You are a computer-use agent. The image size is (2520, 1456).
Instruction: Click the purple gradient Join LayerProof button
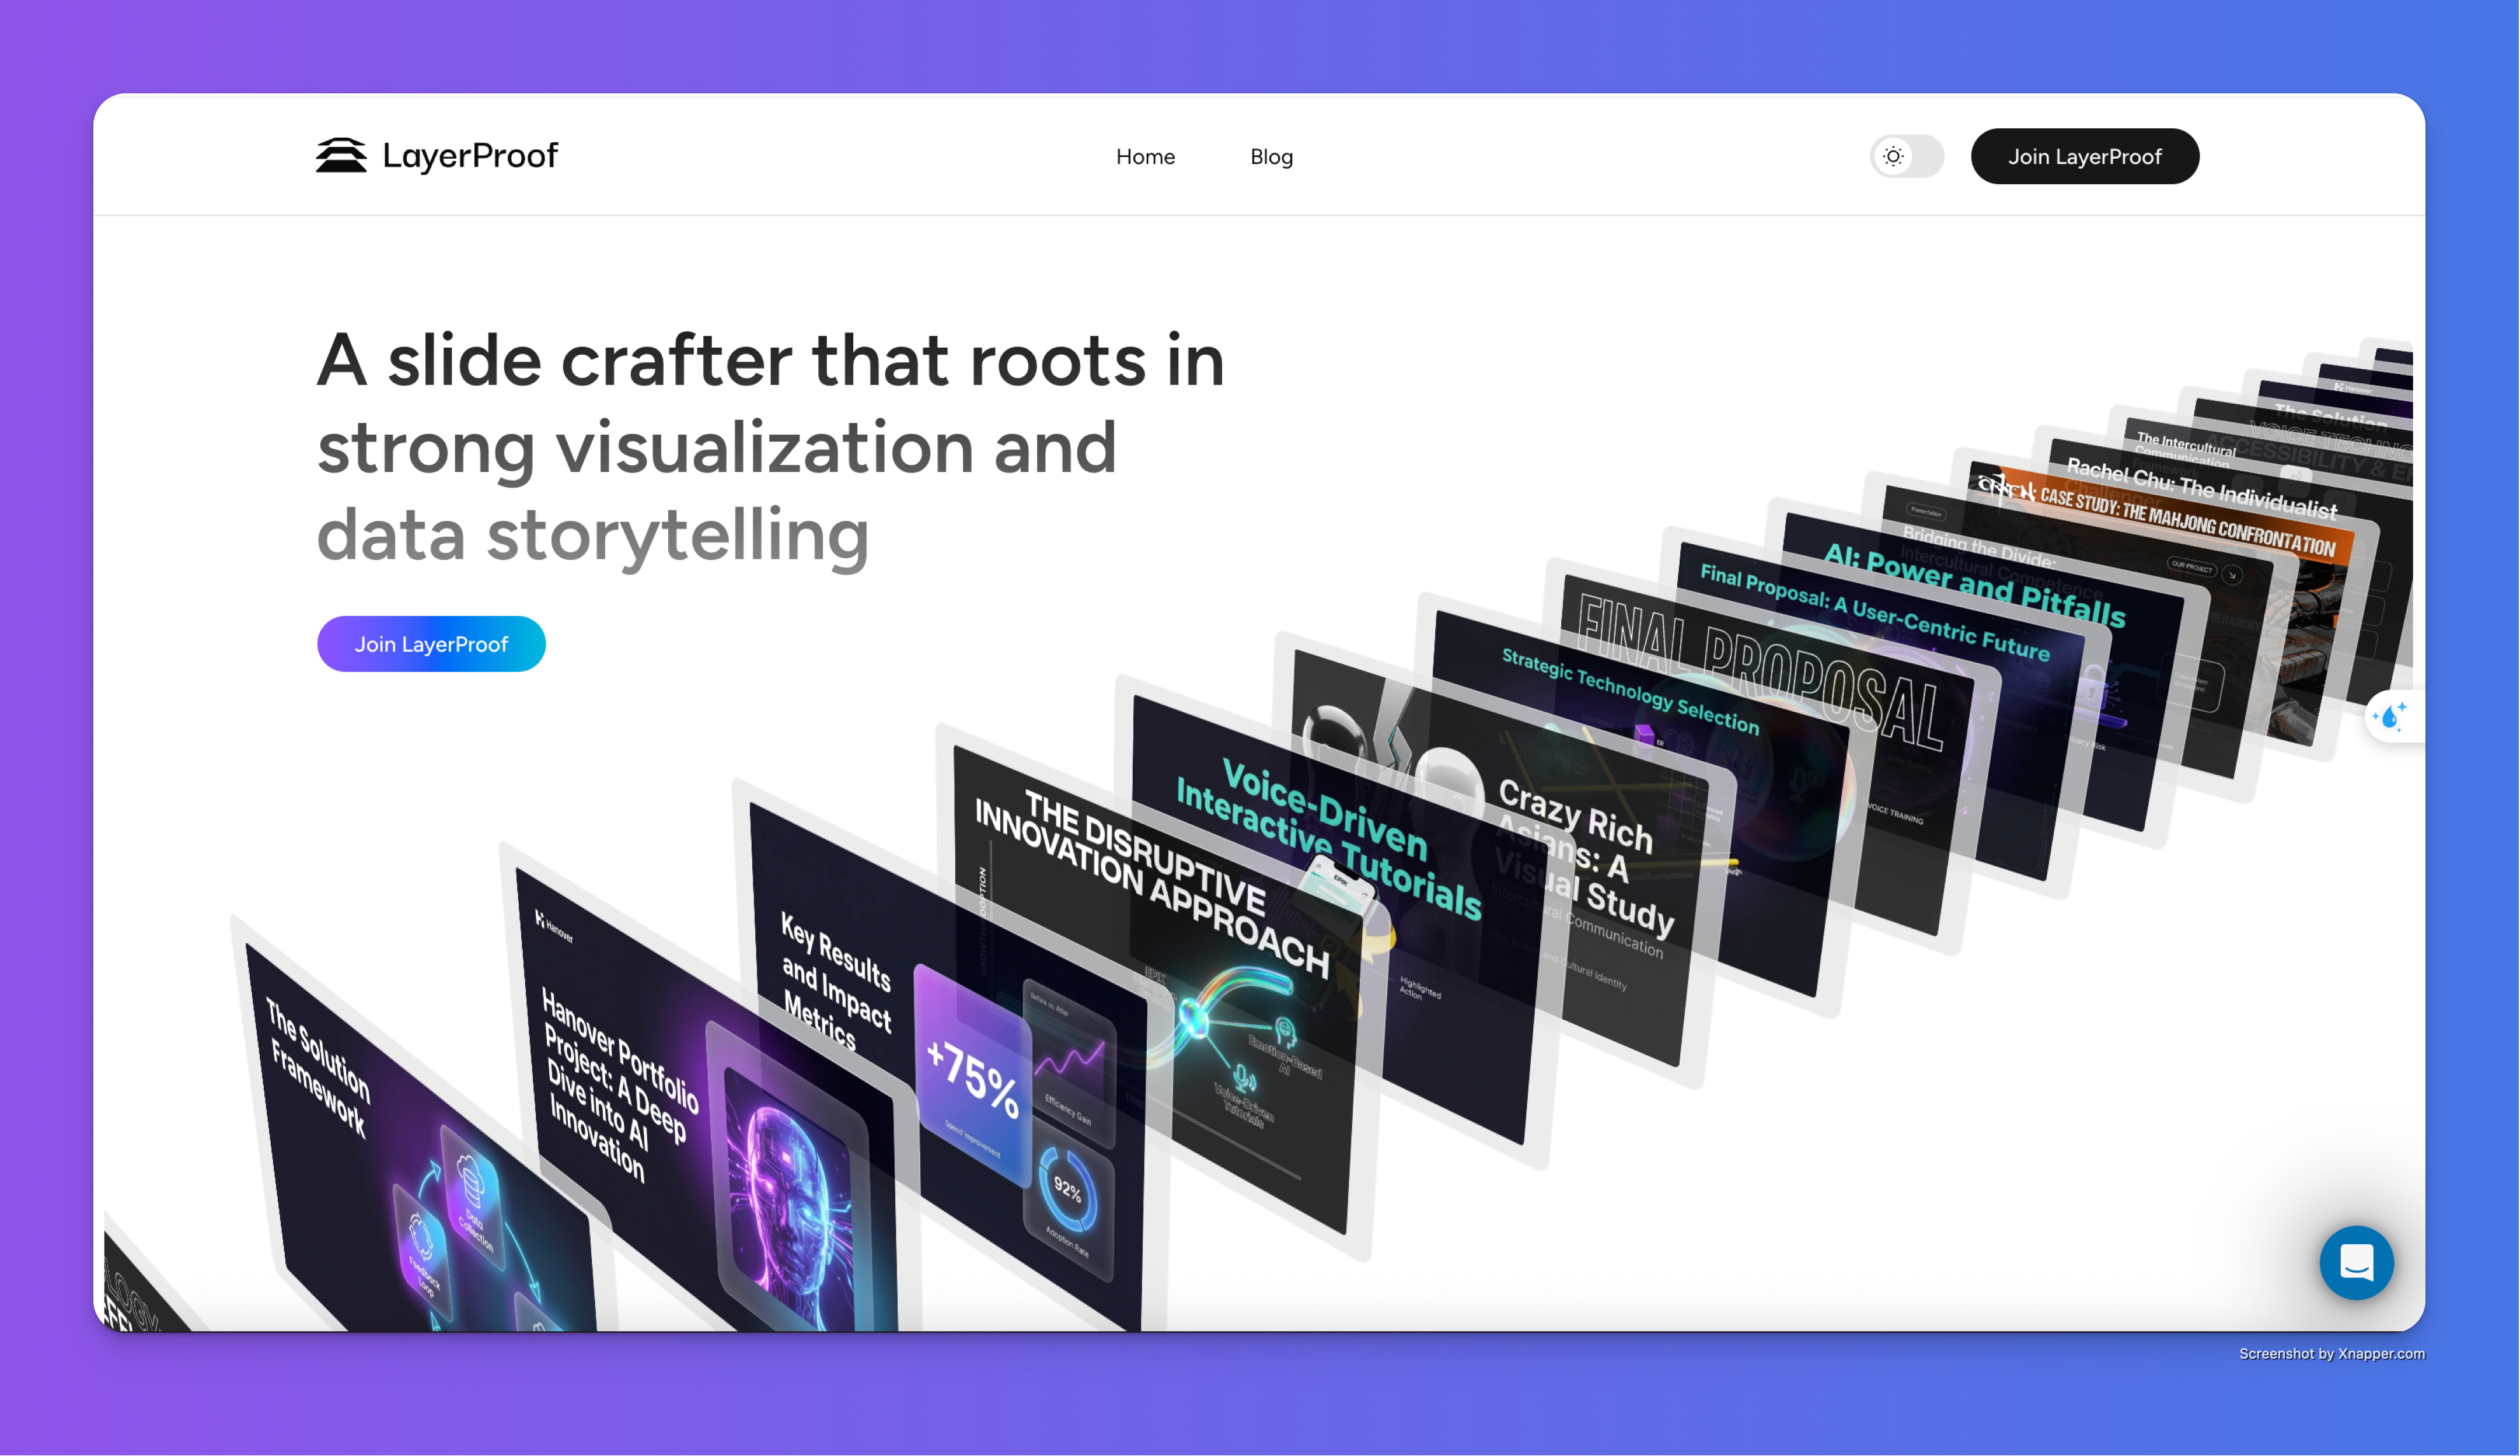point(431,645)
